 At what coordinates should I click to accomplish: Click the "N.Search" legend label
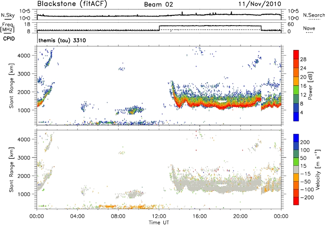(314, 15)
